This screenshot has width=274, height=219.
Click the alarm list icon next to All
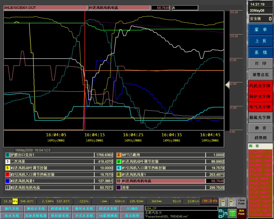[x=257, y=146]
